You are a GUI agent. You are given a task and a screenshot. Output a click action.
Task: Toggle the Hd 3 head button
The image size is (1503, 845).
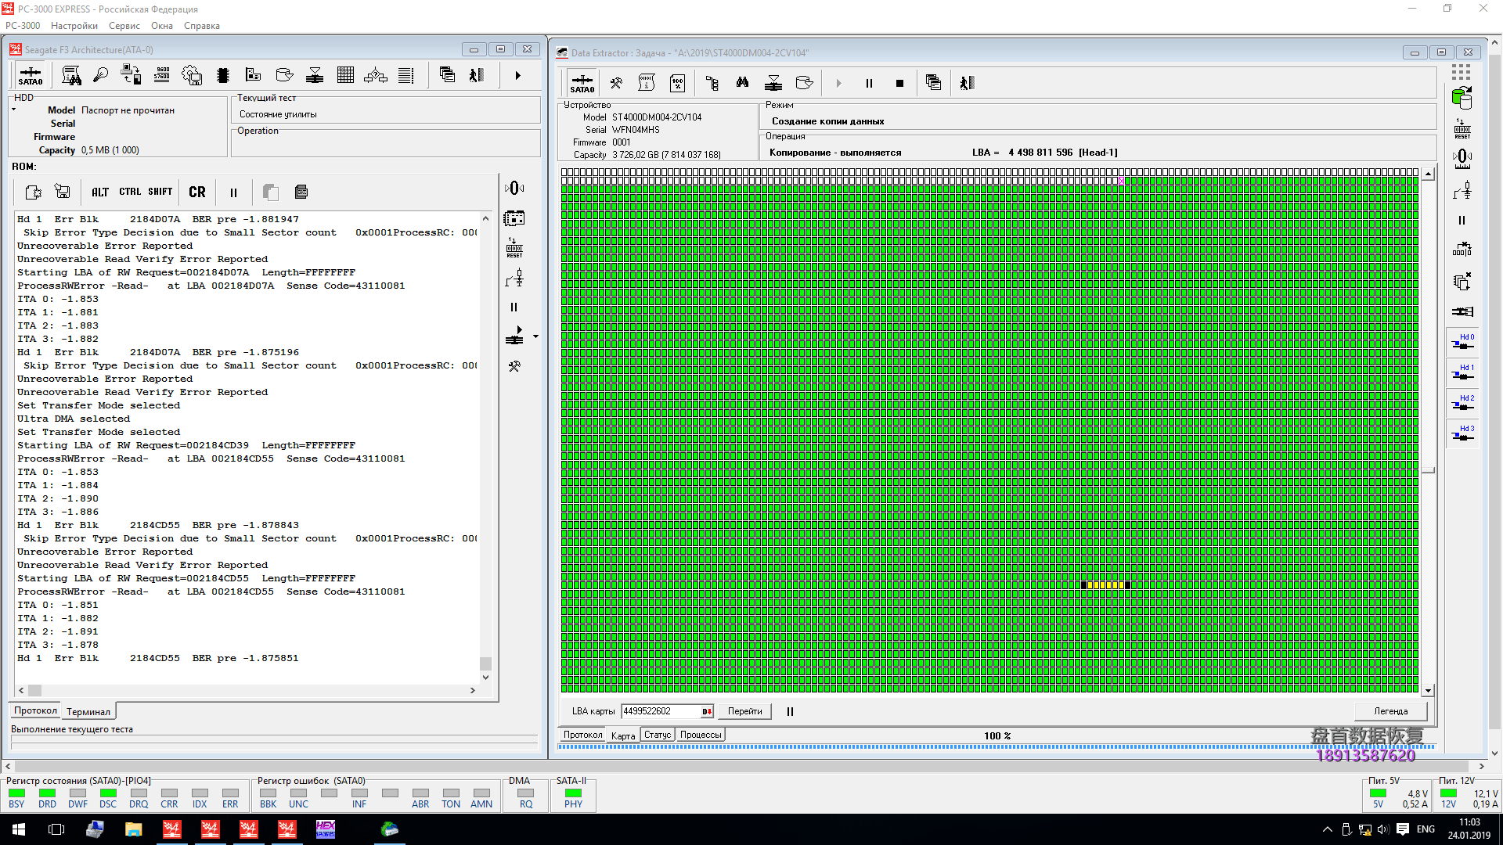pyautogui.click(x=1462, y=433)
